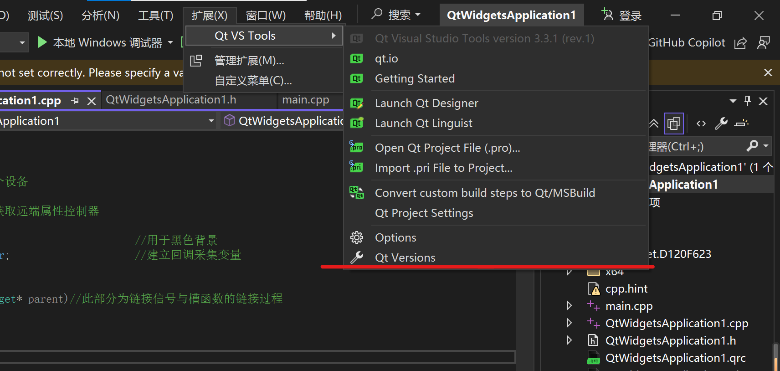
Task: Click the GitHub Copilot button
Action: 686,43
